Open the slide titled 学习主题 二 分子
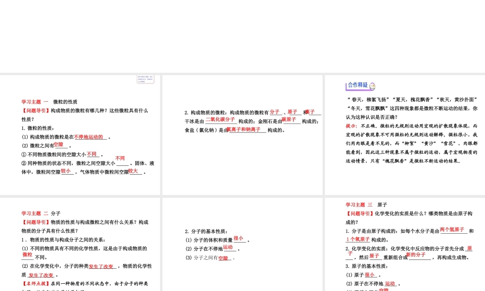Screen dimensions: 485x291 [x=80, y=244]
